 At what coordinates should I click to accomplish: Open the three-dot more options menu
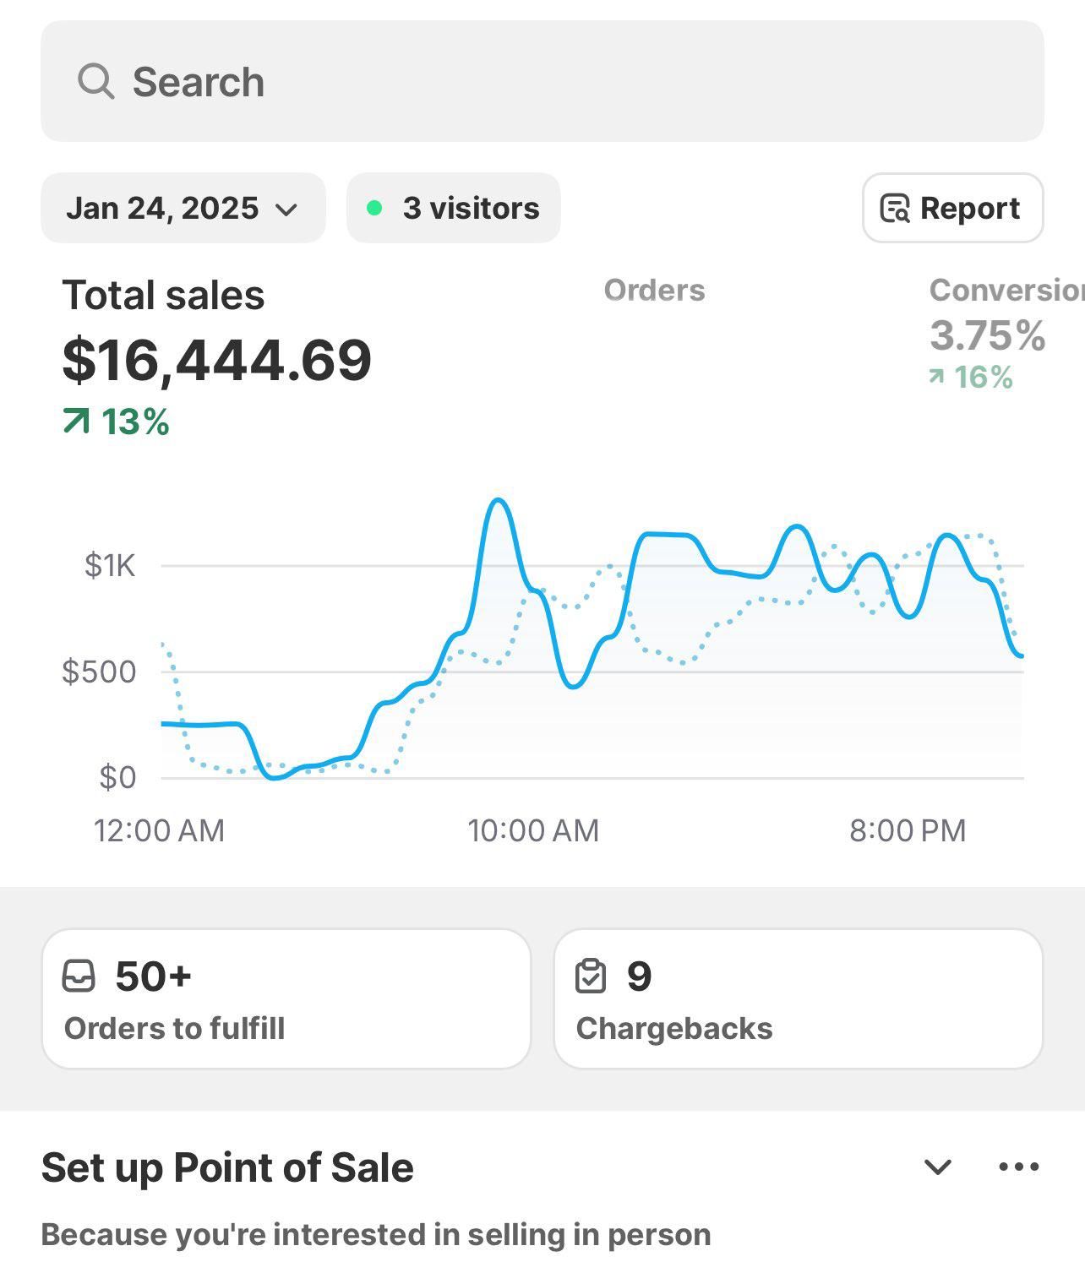coord(1018,1167)
